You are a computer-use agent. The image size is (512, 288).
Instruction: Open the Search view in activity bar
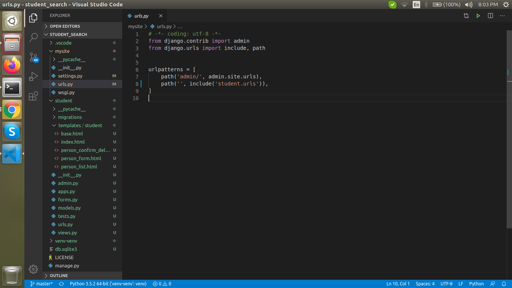(33, 37)
